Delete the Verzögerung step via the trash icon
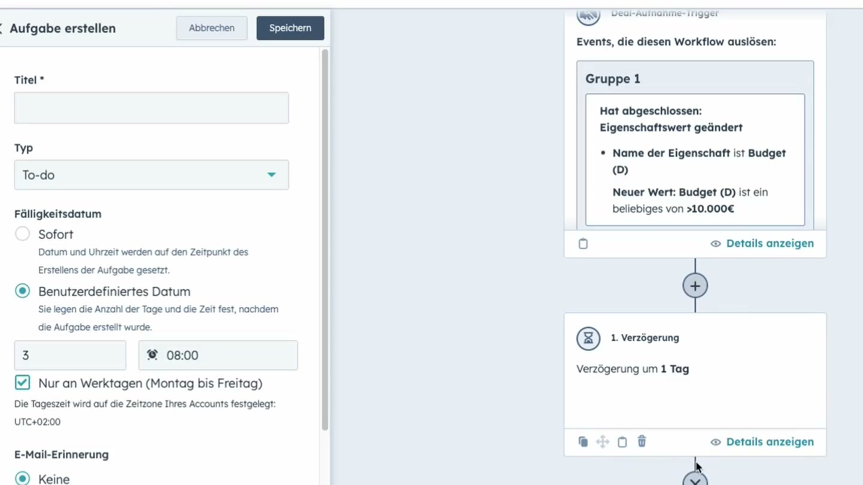The height and width of the screenshot is (485, 863). 642,441
